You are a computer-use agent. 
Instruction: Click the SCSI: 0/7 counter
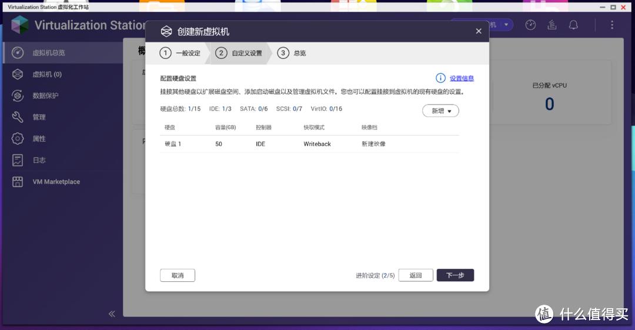click(x=289, y=109)
